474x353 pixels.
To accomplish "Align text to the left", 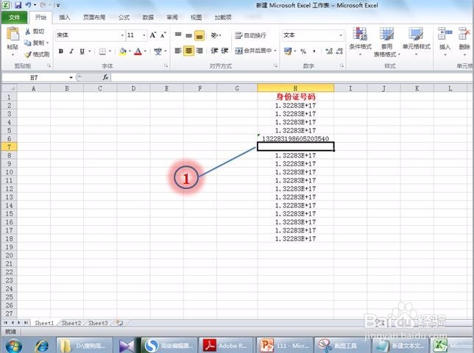I will (178, 51).
